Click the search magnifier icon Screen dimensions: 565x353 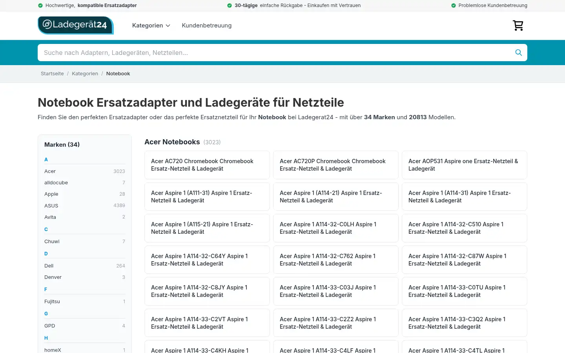518,53
